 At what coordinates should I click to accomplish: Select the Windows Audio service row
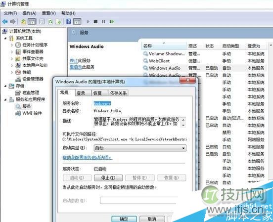click(204, 68)
